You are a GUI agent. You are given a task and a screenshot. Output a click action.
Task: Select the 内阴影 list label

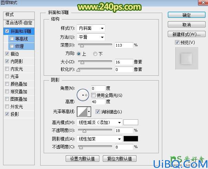click(x=17, y=61)
